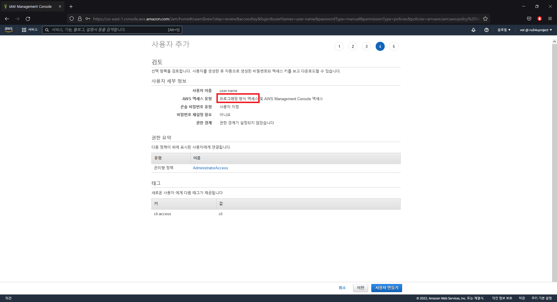Select current wizard step 4
This screenshot has width=557, height=302.
coord(380,46)
